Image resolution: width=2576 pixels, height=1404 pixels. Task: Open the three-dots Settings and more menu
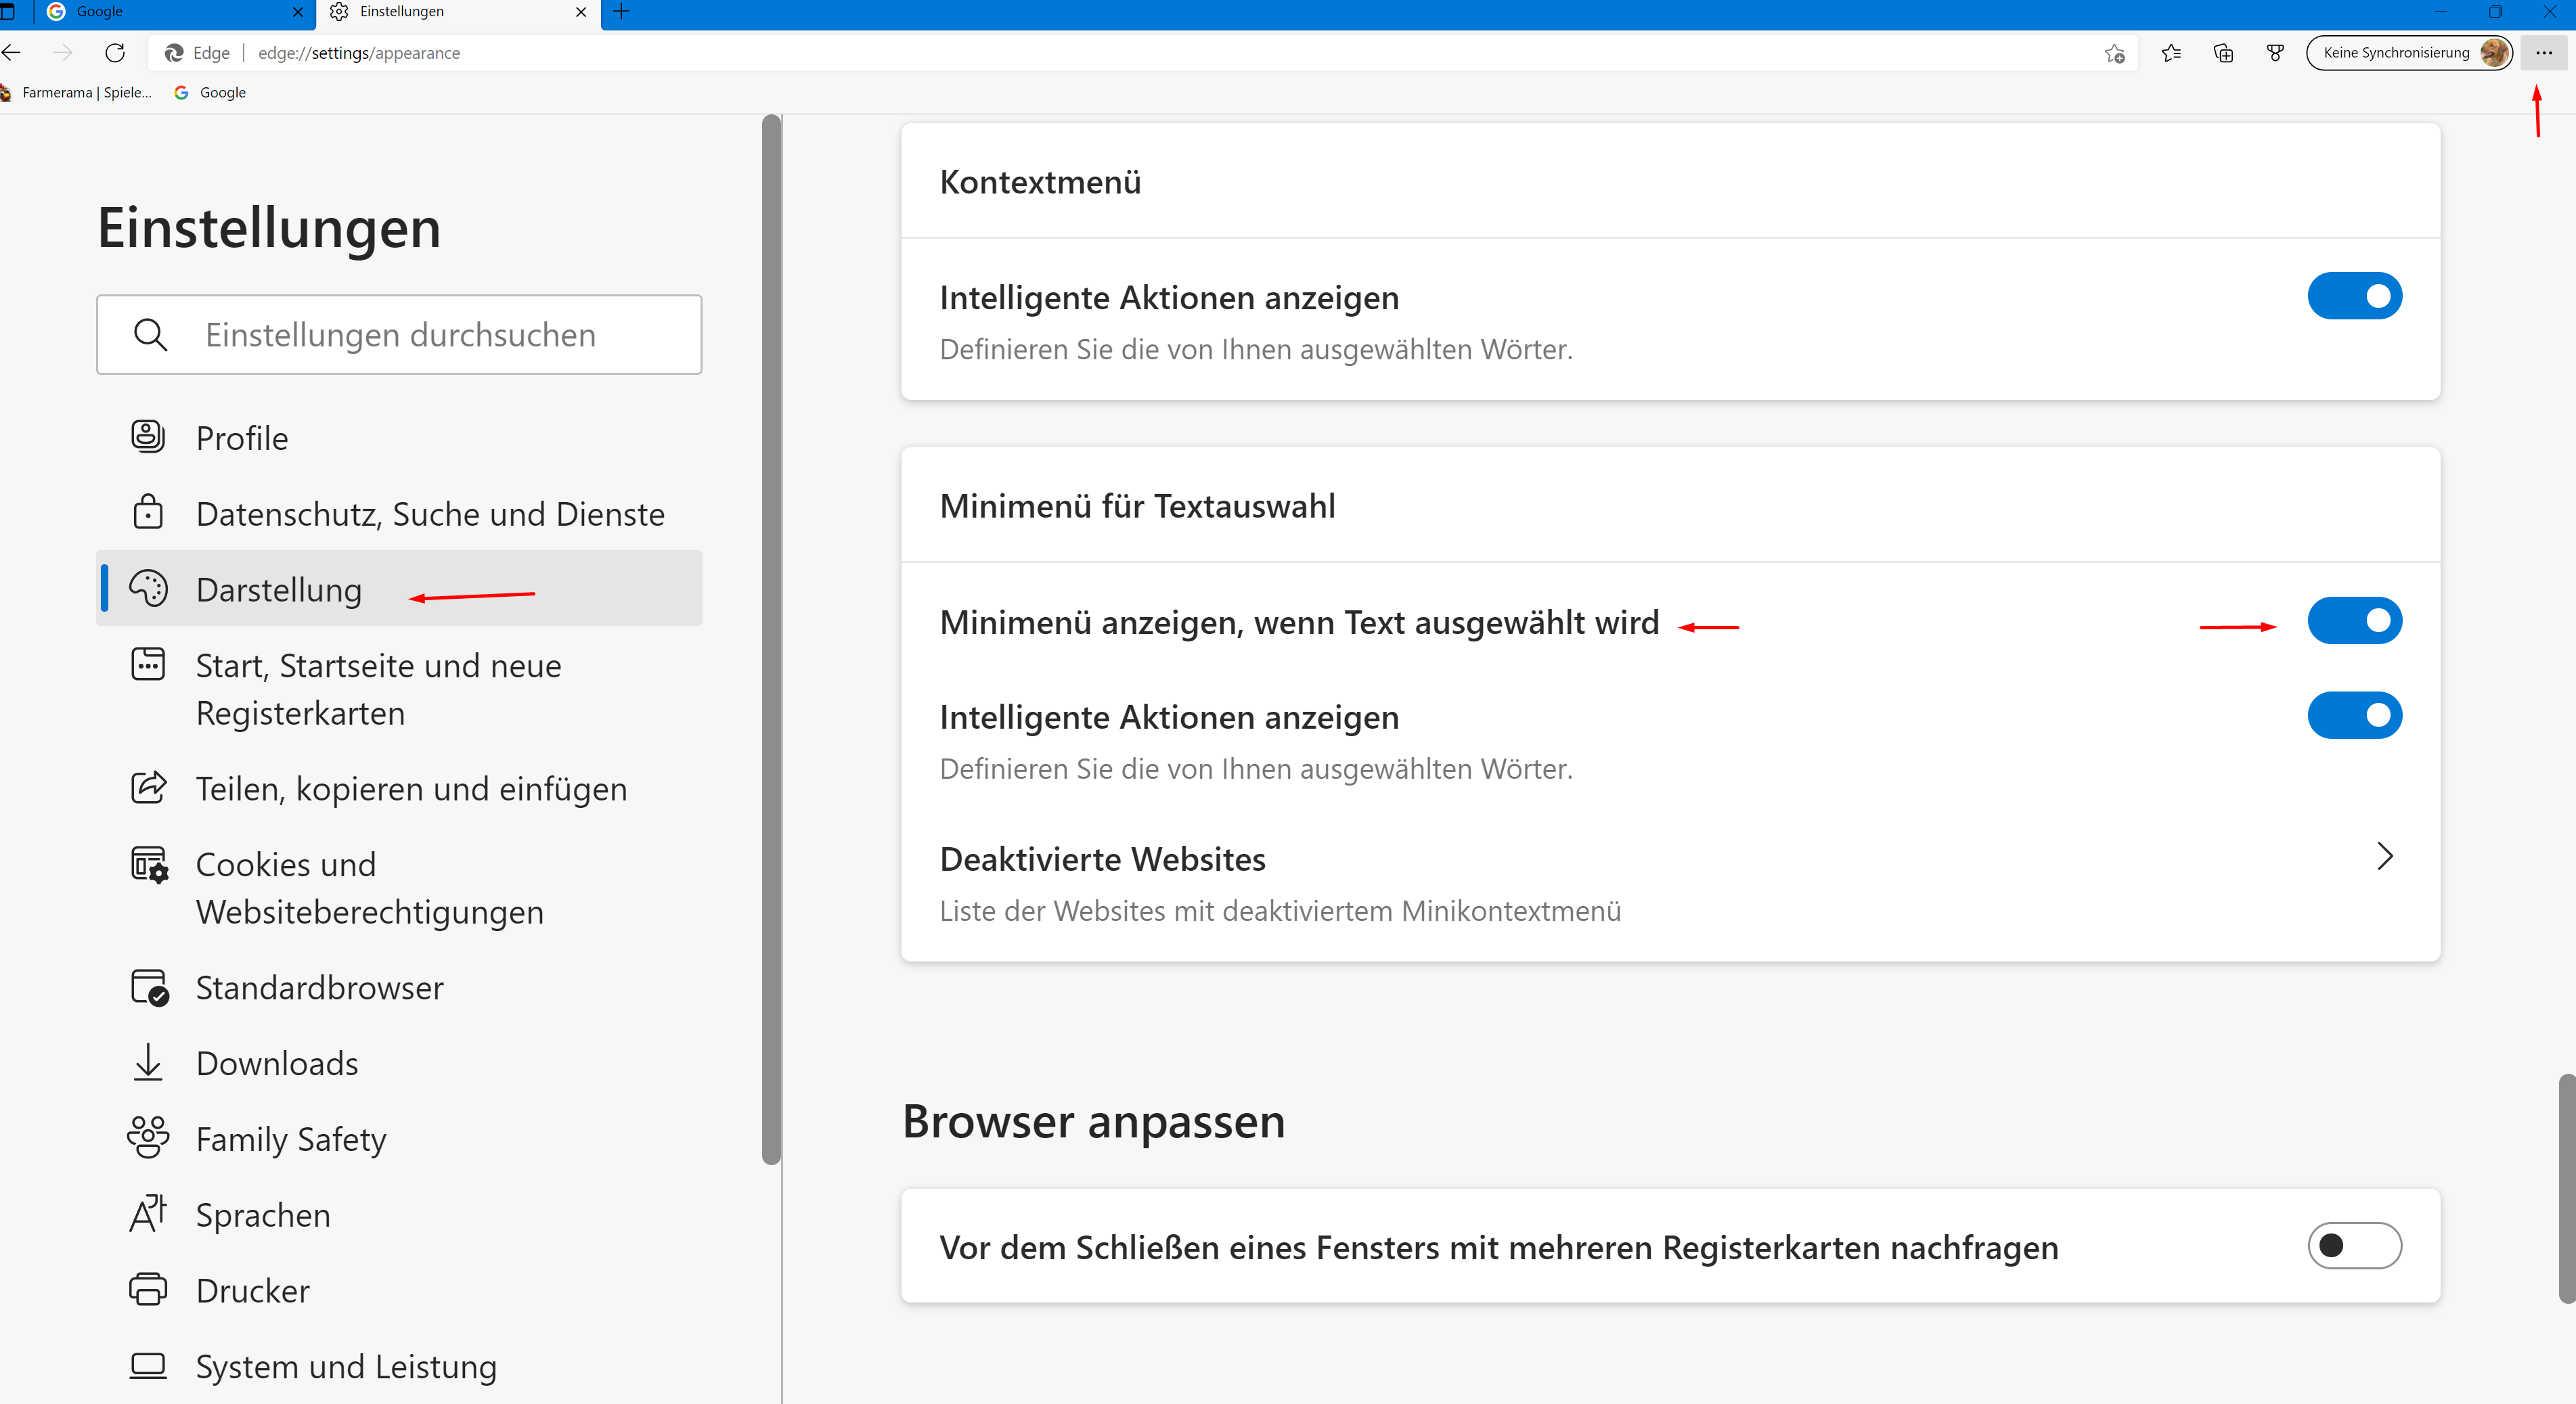[2543, 53]
